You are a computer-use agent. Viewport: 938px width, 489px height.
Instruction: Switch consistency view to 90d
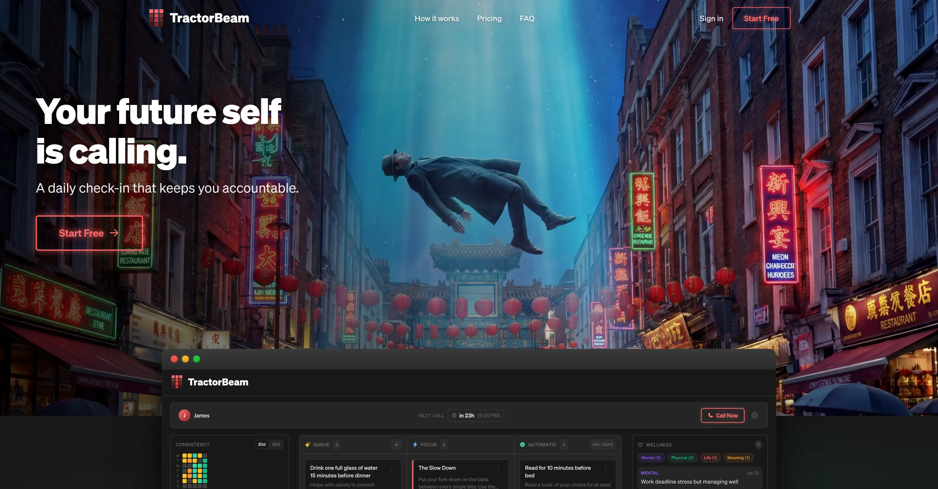(276, 444)
